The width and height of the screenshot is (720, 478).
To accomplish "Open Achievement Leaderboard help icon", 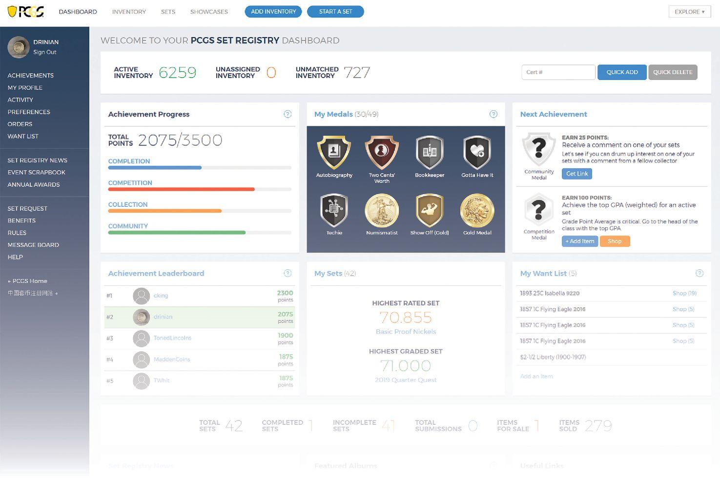I will click(x=288, y=273).
